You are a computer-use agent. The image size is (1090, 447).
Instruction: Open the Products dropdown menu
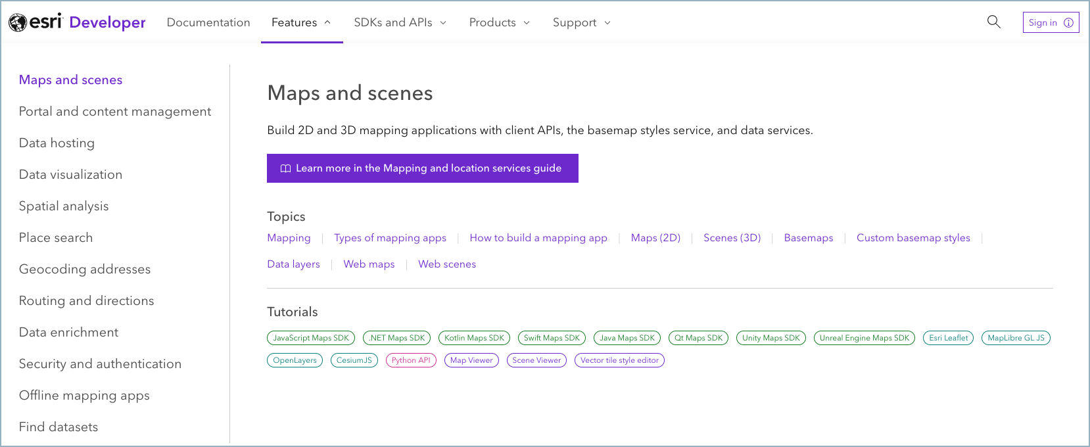click(x=499, y=22)
